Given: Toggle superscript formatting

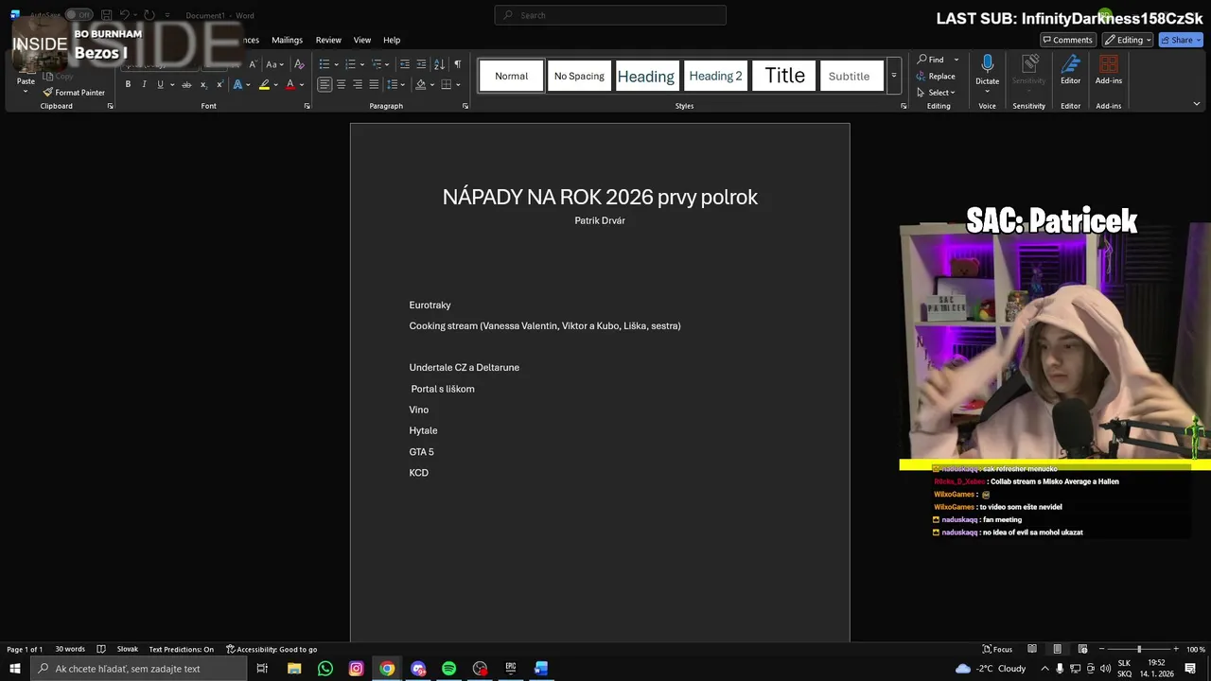Looking at the screenshot, I should click(219, 84).
